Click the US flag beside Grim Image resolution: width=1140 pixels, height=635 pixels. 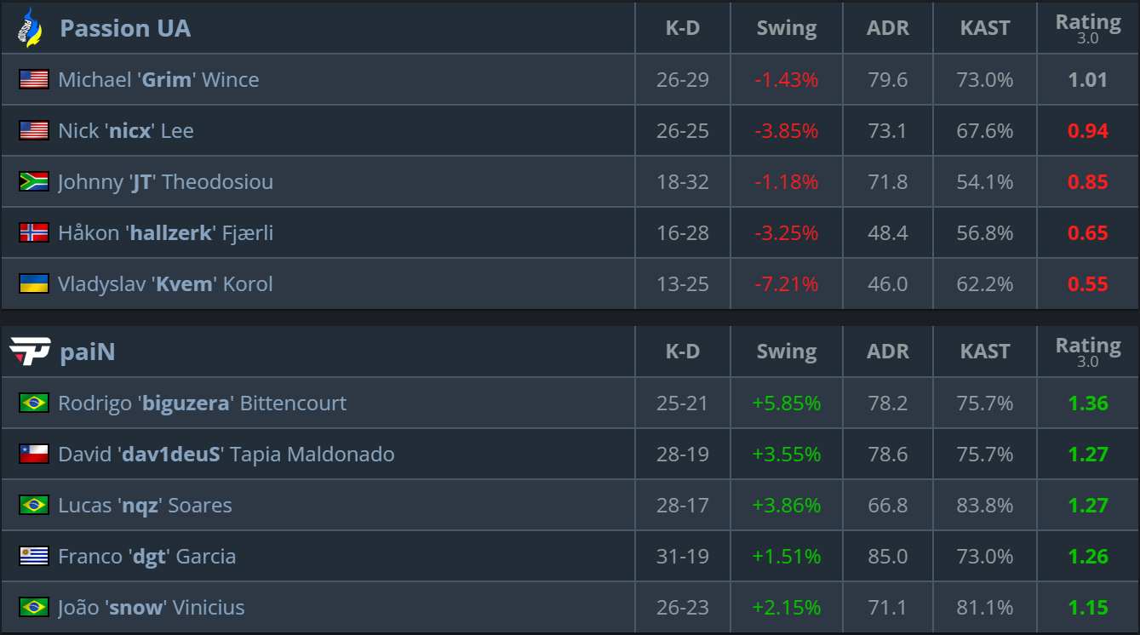click(34, 80)
